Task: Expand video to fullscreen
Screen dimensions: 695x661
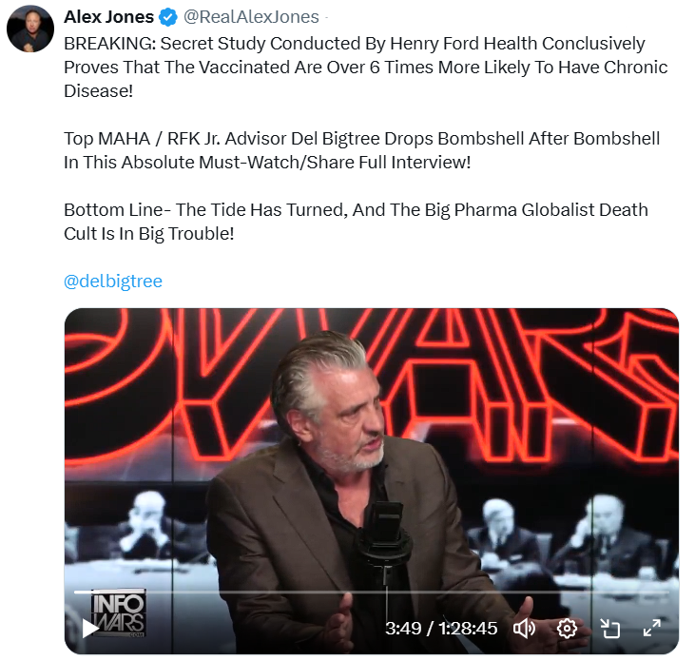Action: (x=652, y=629)
